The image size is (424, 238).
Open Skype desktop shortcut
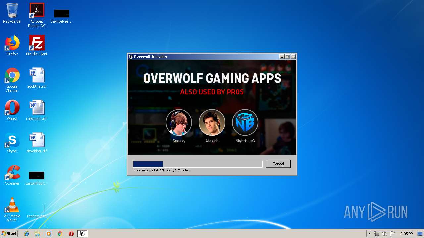(x=12, y=143)
